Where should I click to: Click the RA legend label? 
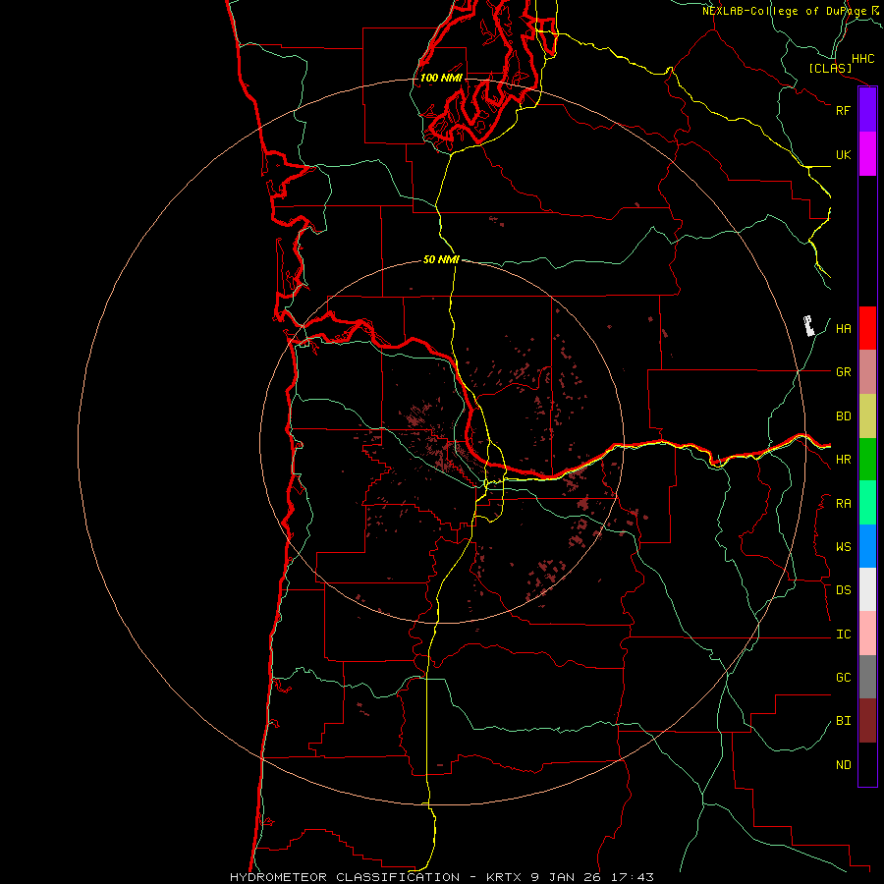(x=844, y=504)
